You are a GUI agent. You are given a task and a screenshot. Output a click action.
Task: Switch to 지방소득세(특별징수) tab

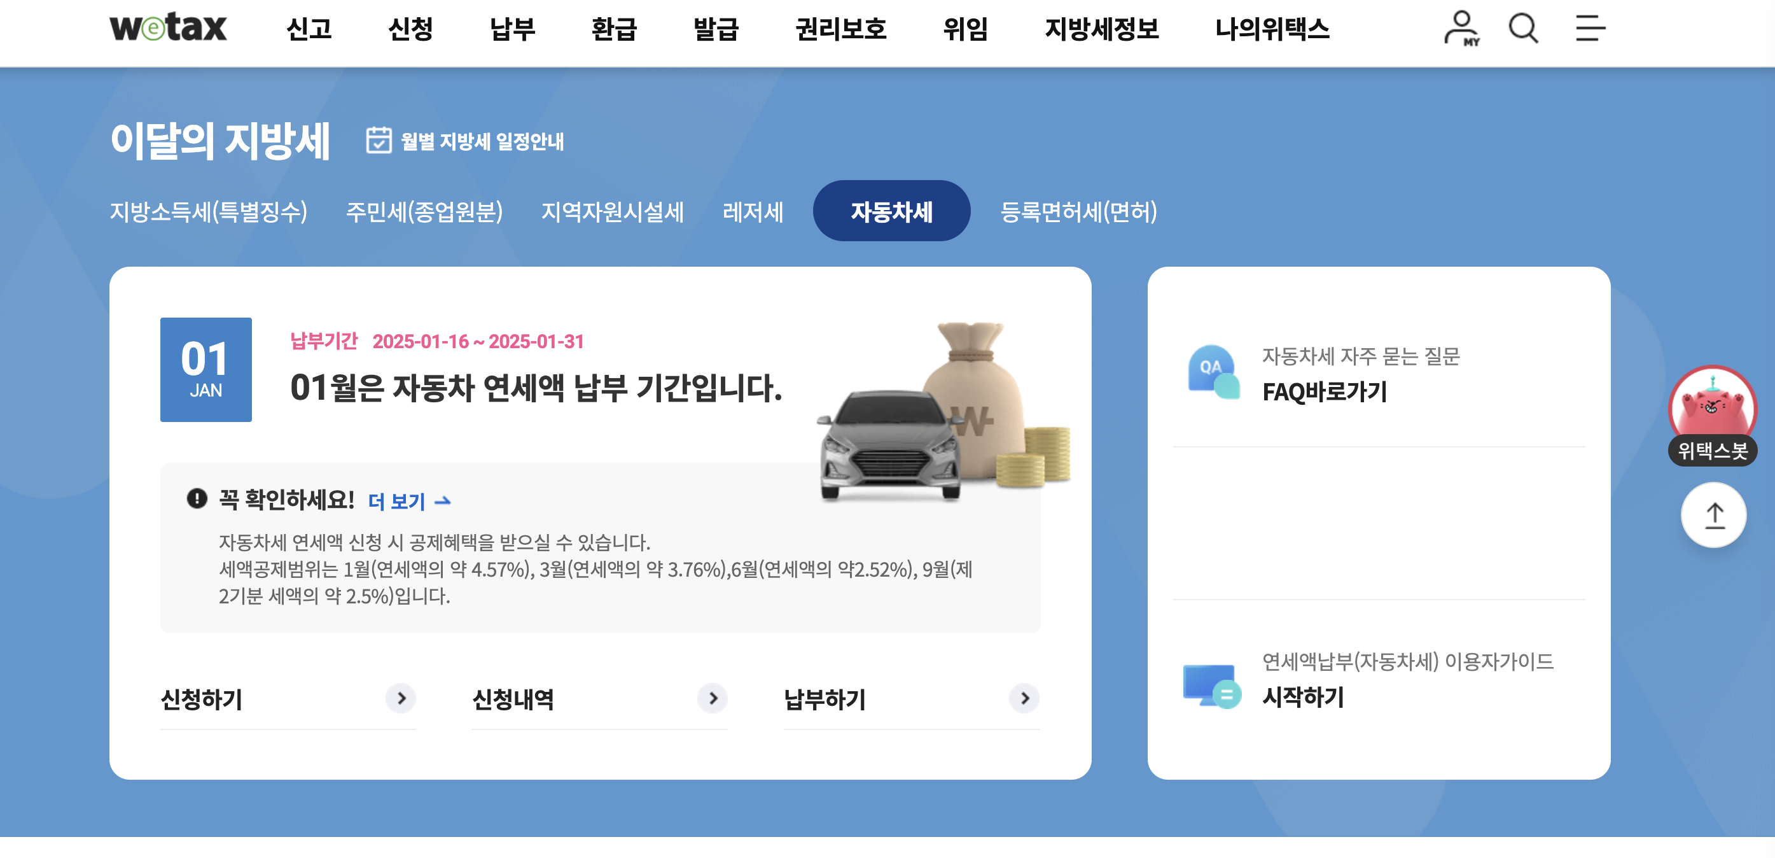(209, 211)
